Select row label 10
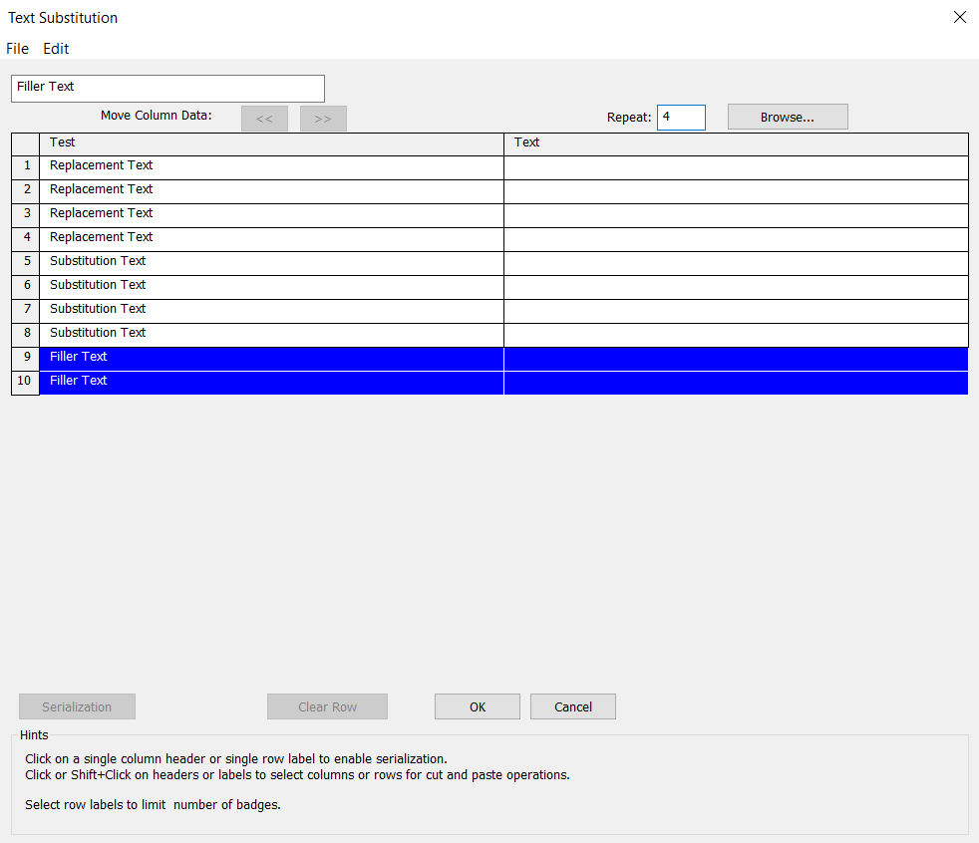The image size is (979, 843). (x=26, y=382)
